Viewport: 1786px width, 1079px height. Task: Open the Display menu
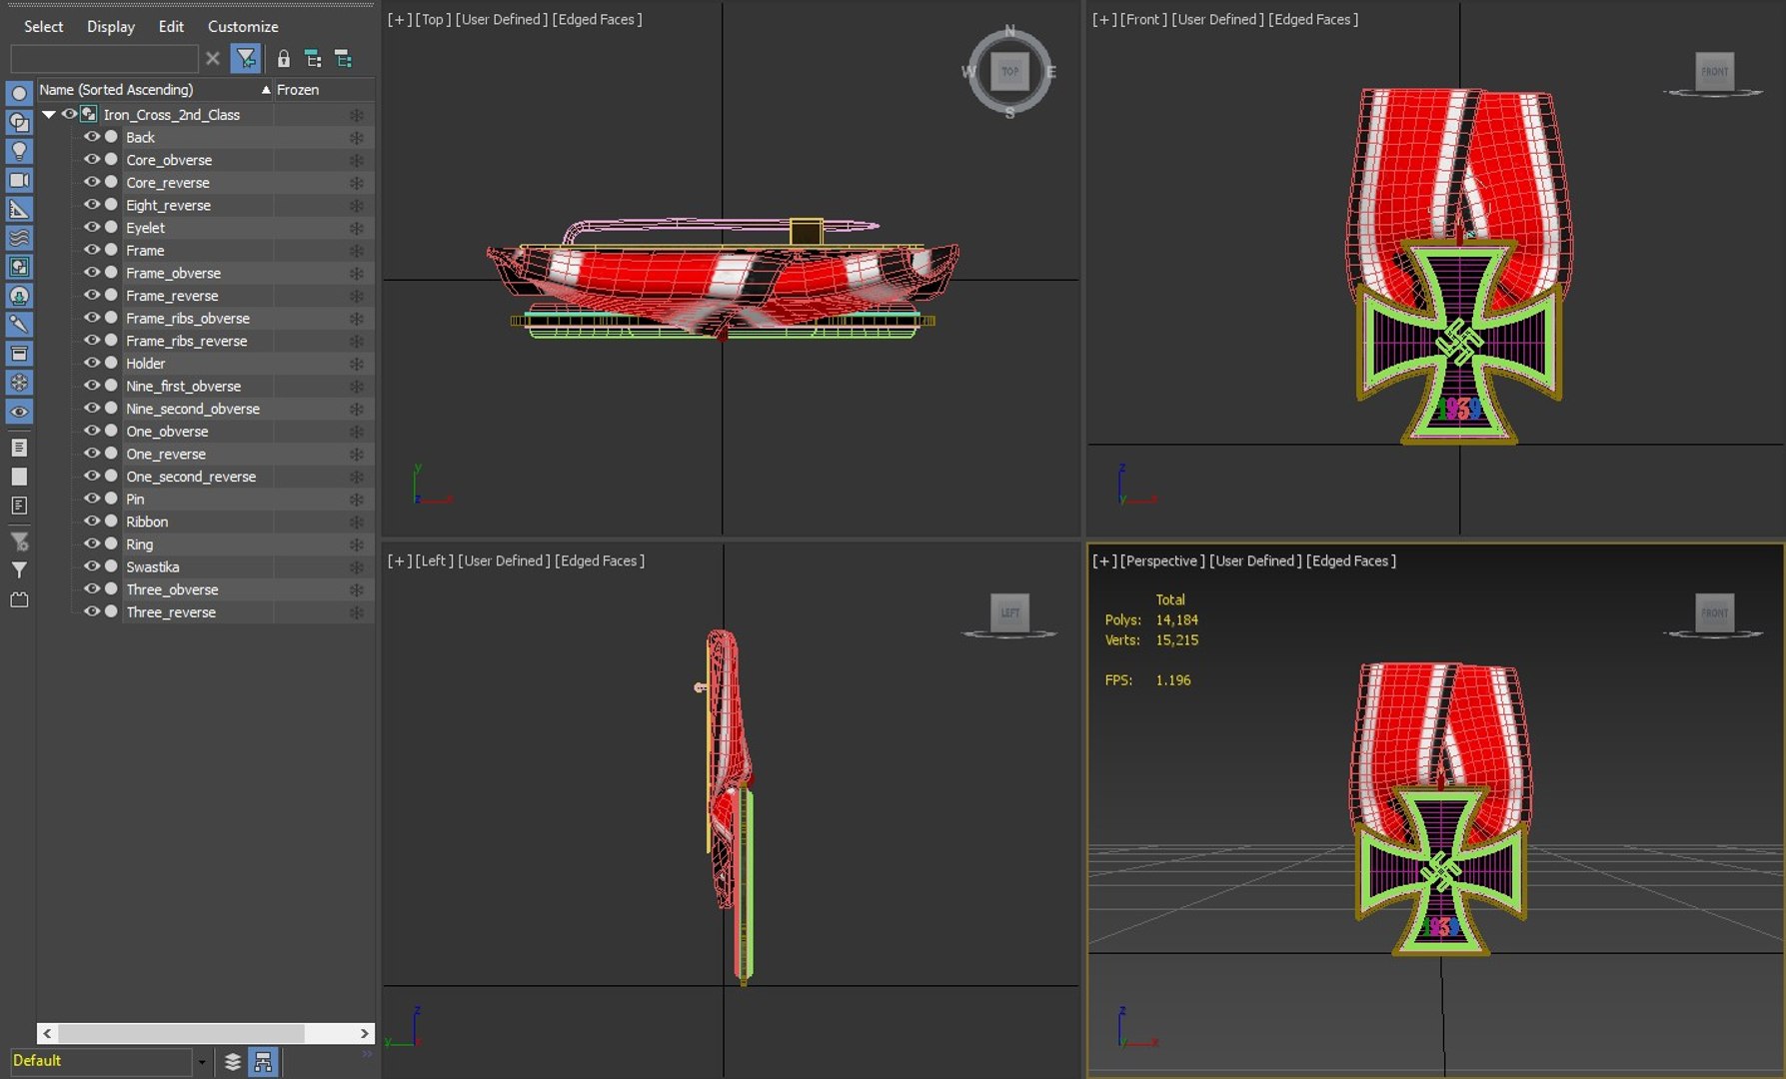111,26
